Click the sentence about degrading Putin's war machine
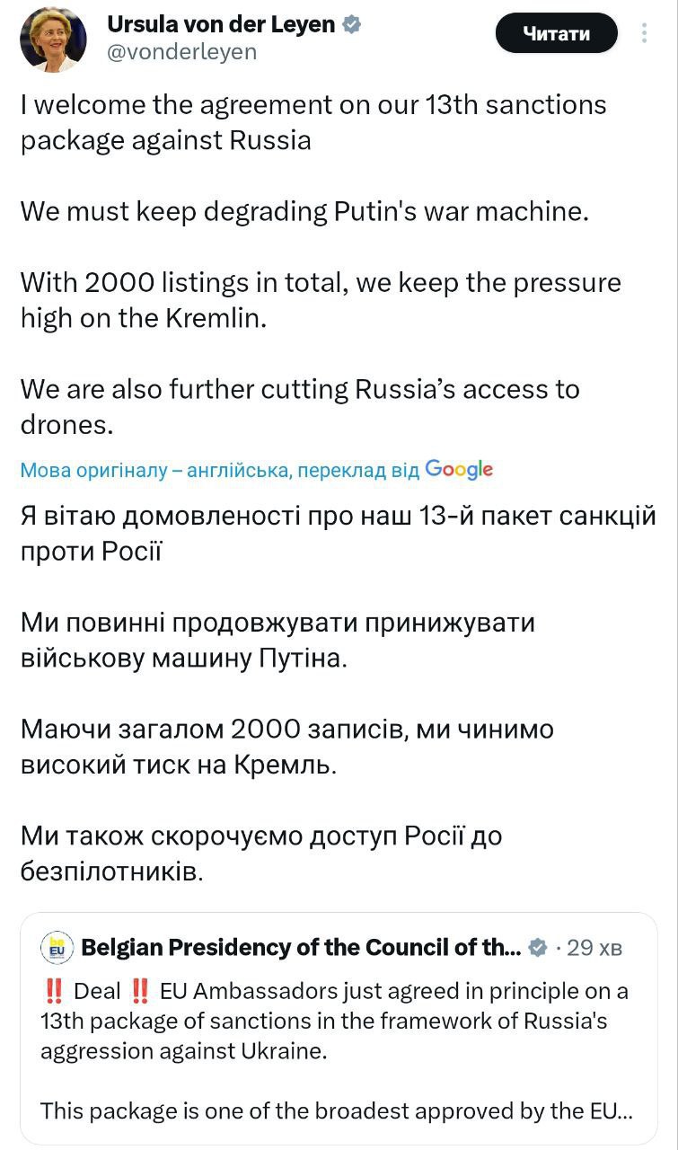 point(304,212)
